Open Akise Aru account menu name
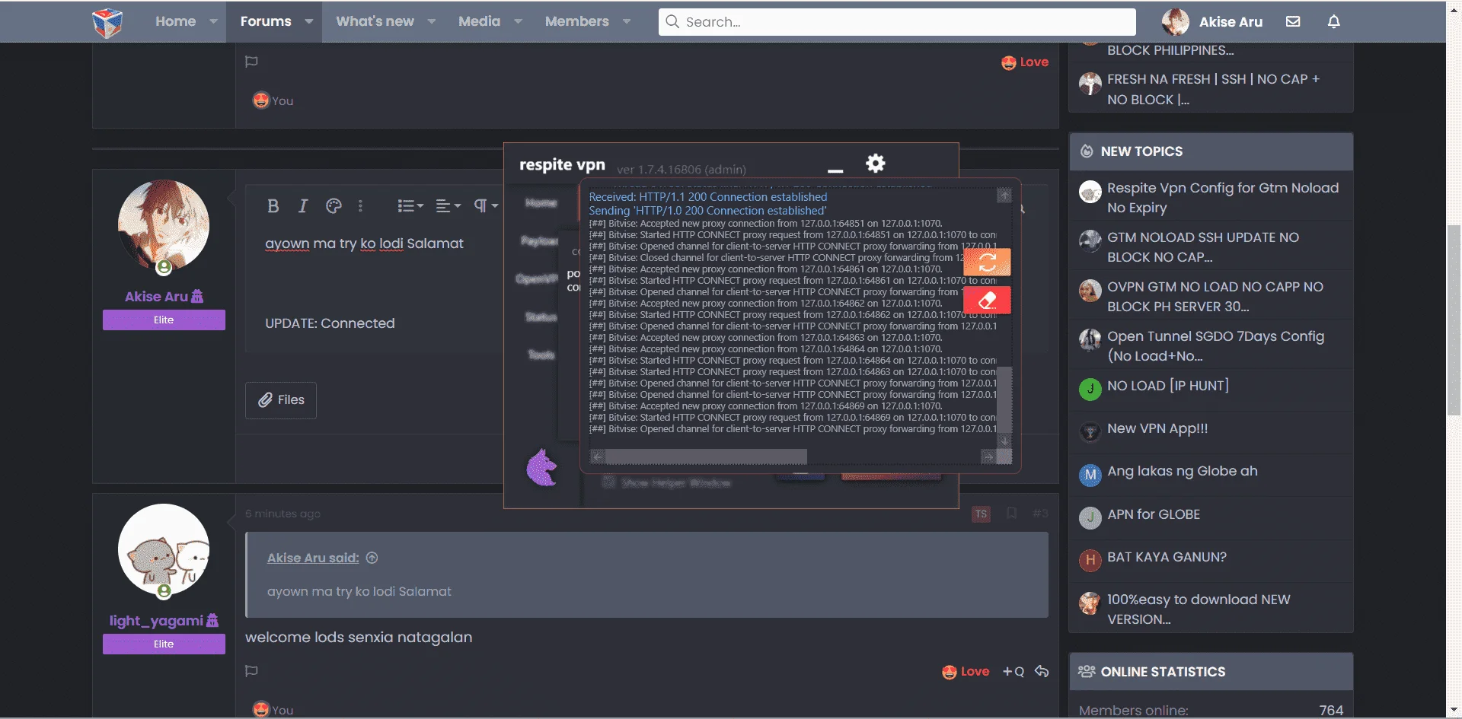The width and height of the screenshot is (1462, 719). click(1231, 22)
